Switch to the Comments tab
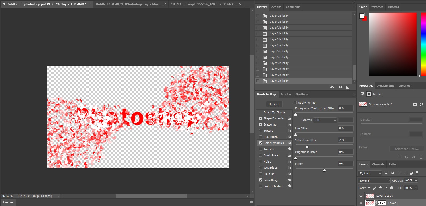Image resolution: width=426 pixels, height=206 pixels. pyautogui.click(x=293, y=7)
